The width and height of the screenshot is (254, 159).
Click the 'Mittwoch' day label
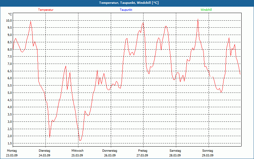click(77, 151)
